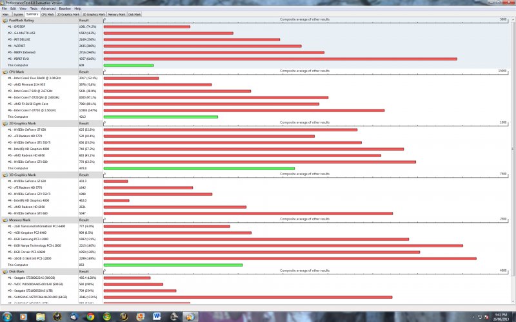The image size is (516, 322).
Task: Select 16GB G Skill Intl PC3-12800 row
Action: click(30, 259)
